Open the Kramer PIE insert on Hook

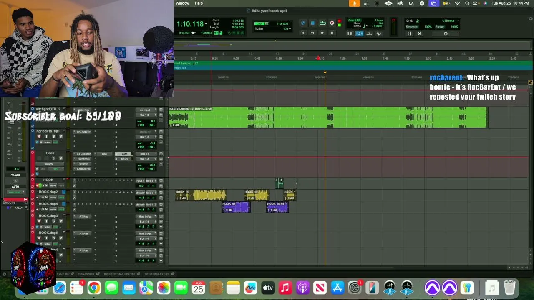pos(83,169)
